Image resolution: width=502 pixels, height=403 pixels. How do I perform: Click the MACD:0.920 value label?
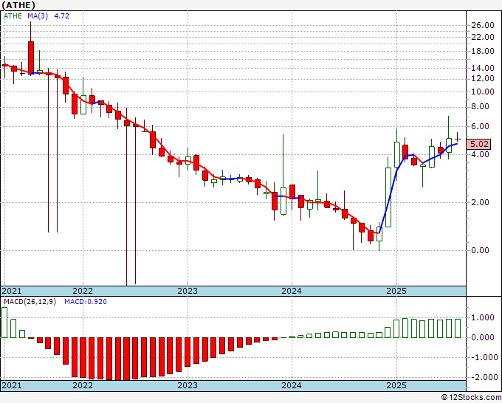coord(86,302)
